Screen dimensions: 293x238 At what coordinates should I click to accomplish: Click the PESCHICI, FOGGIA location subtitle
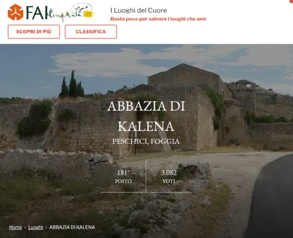tap(146, 141)
